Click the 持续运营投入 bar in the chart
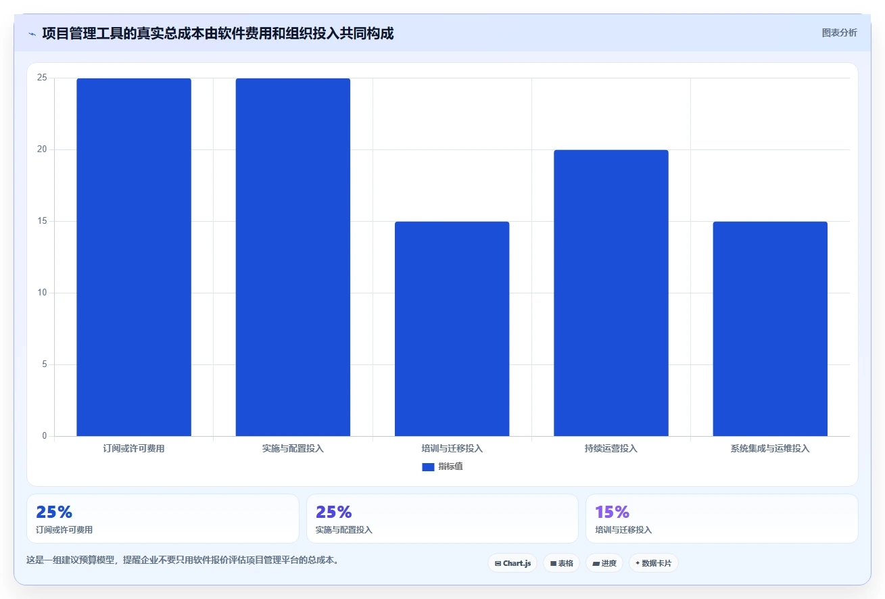This screenshot has width=885, height=599. 611,293
